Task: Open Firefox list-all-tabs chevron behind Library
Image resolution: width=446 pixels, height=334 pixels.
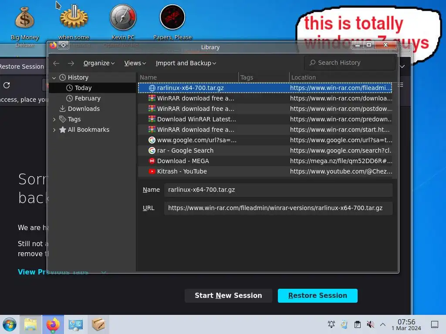Action: 402,67
